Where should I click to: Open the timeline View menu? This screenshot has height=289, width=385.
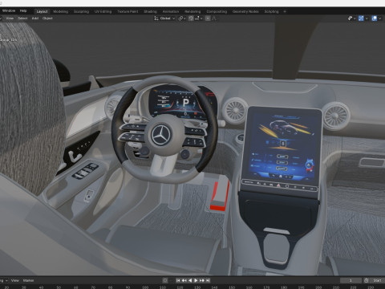15,280
